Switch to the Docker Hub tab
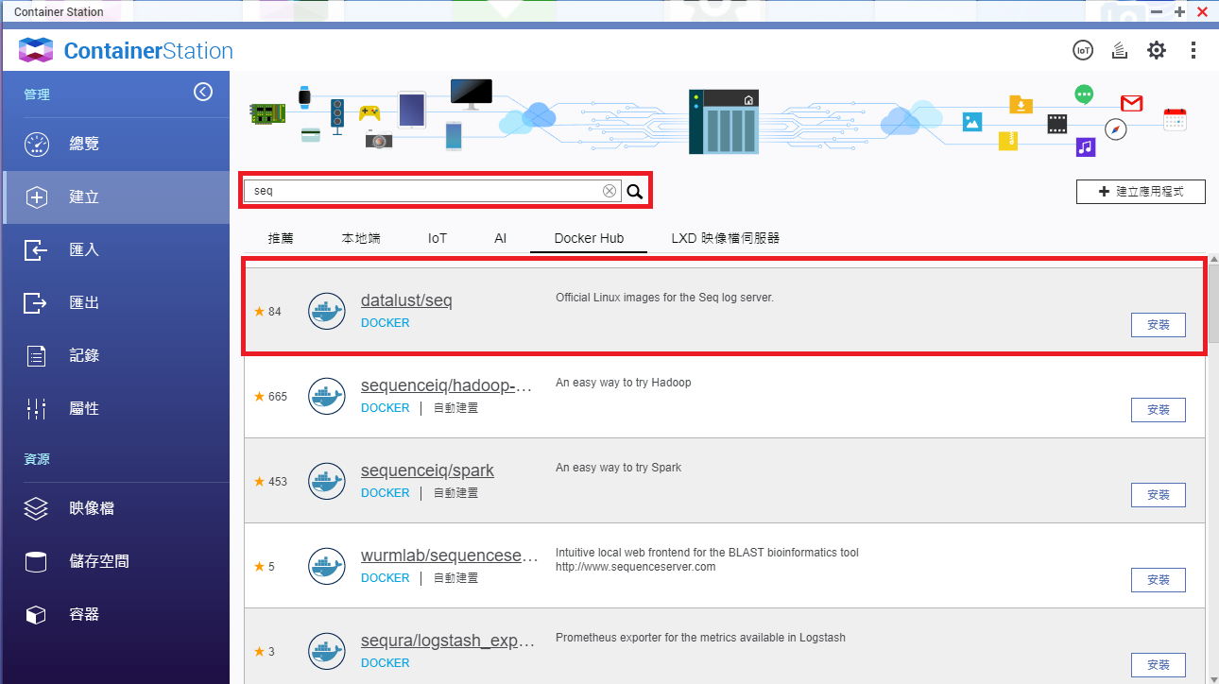The width and height of the screenshot is (1219, 684). click(x=589, y=238)
